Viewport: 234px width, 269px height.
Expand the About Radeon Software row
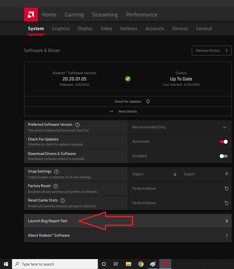tap(128, 235)
